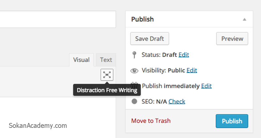This screenshot has width=261, height=138.
Task: Click the Status pin icon
Action: tap(134, 55)
